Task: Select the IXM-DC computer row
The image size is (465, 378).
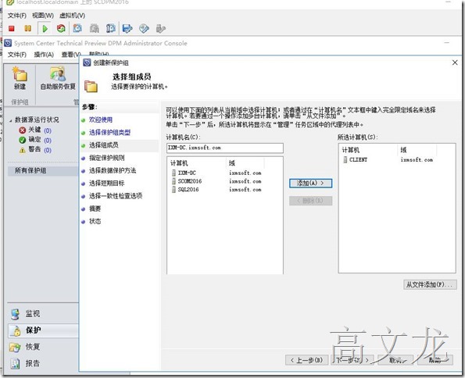Action: (x=216, y=173)
